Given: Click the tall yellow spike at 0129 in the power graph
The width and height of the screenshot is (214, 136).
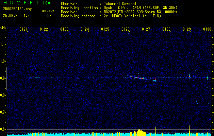Looking at the screenshot, I should point(189,131).
